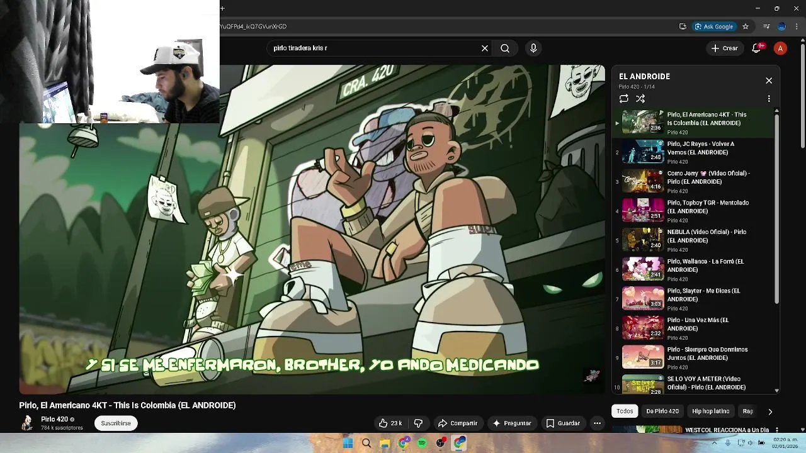Click the magnifier search button
The height and width of the screenshot is (453, 806).
pos(505,48)
